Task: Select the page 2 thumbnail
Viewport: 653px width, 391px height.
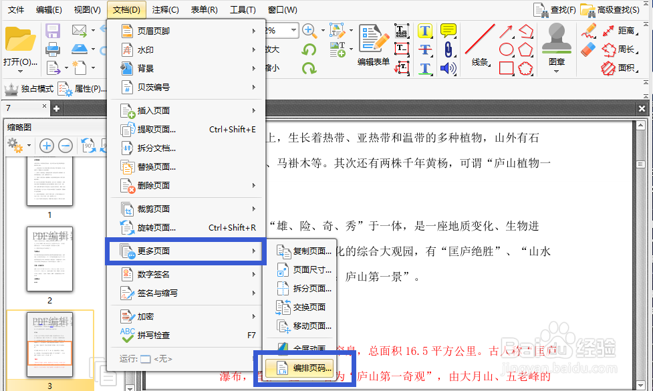Action: point(49,259)
